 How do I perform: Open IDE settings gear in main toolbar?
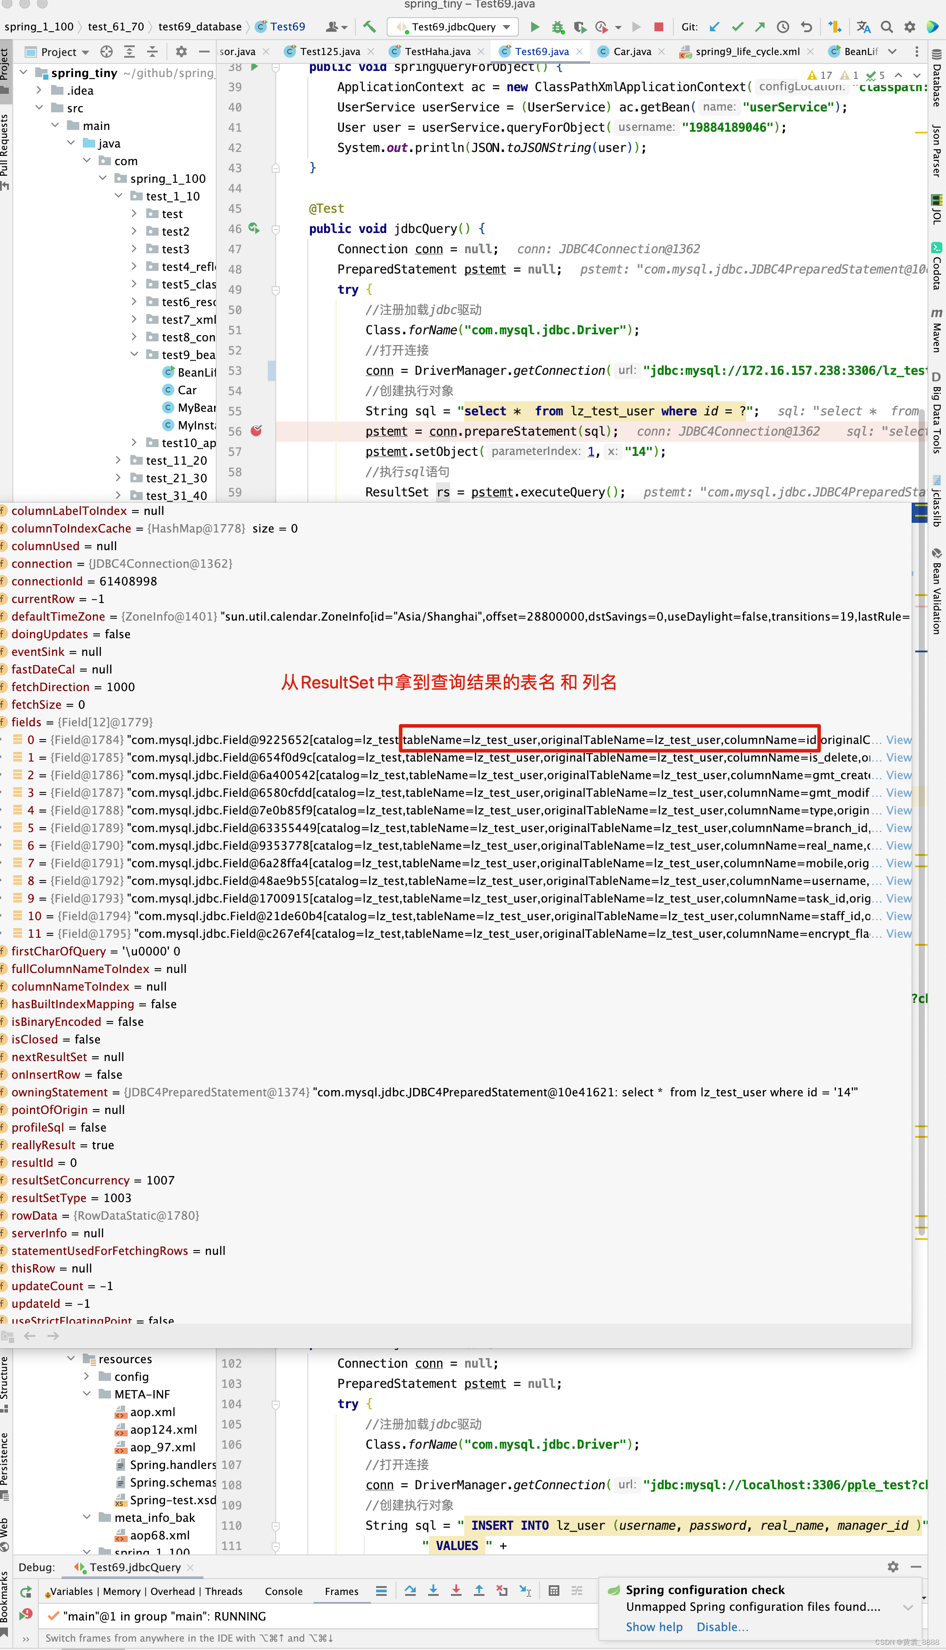coord(909,26)
